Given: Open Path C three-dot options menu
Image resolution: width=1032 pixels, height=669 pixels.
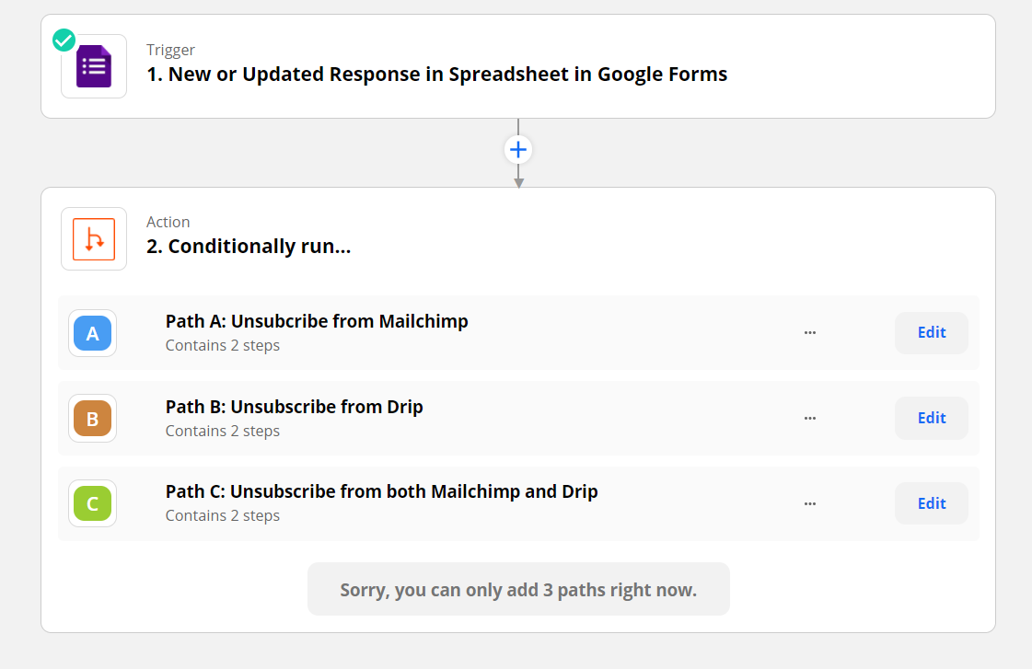Looking at the screenshot, I should (x=810, y=503).
